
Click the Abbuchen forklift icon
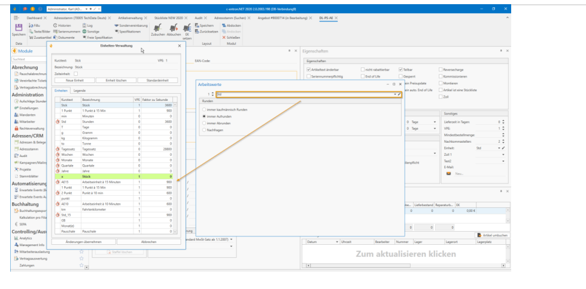click(174, 28)
